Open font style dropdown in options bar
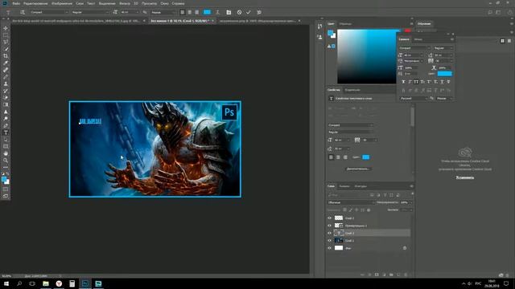 (x=90, y=12)
